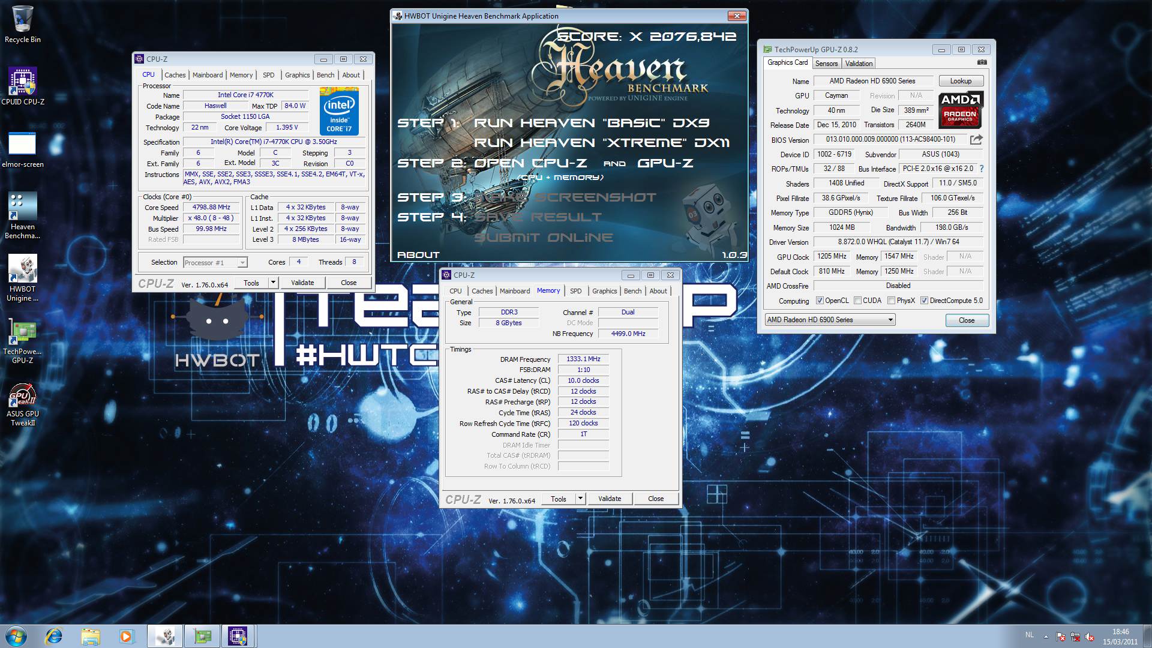Click the GPU-Z screenshot camera icon

pyautogui.click(x=982, y=62)
